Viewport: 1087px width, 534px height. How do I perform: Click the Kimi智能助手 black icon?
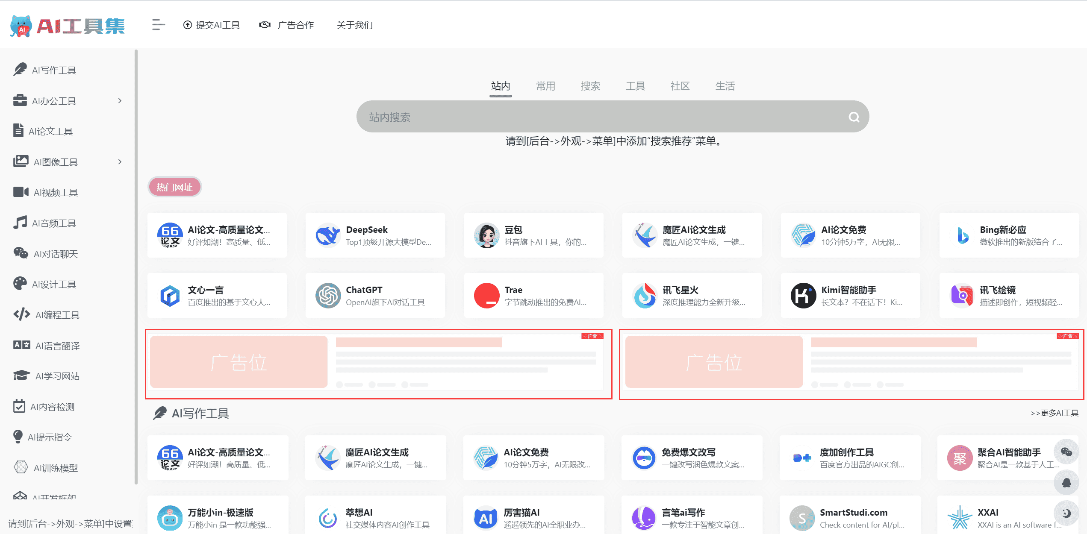pyautogui.click(x=803, y=296)
